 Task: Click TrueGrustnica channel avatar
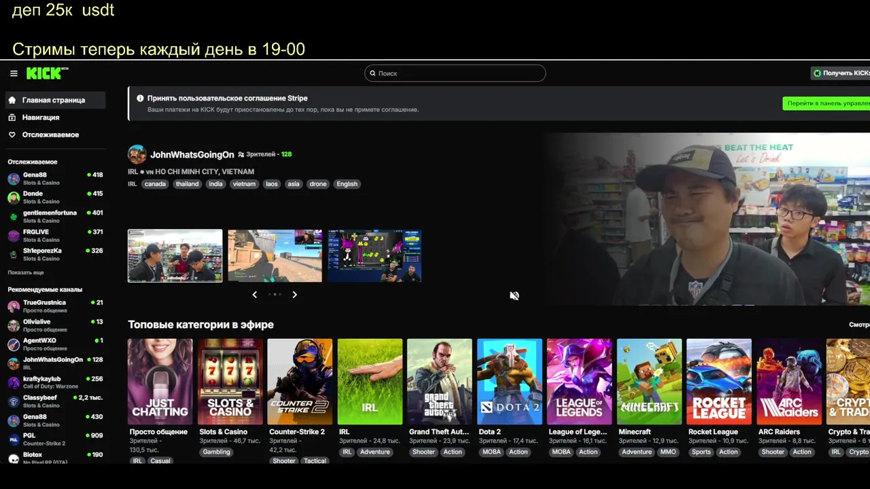tap(14, 306)
